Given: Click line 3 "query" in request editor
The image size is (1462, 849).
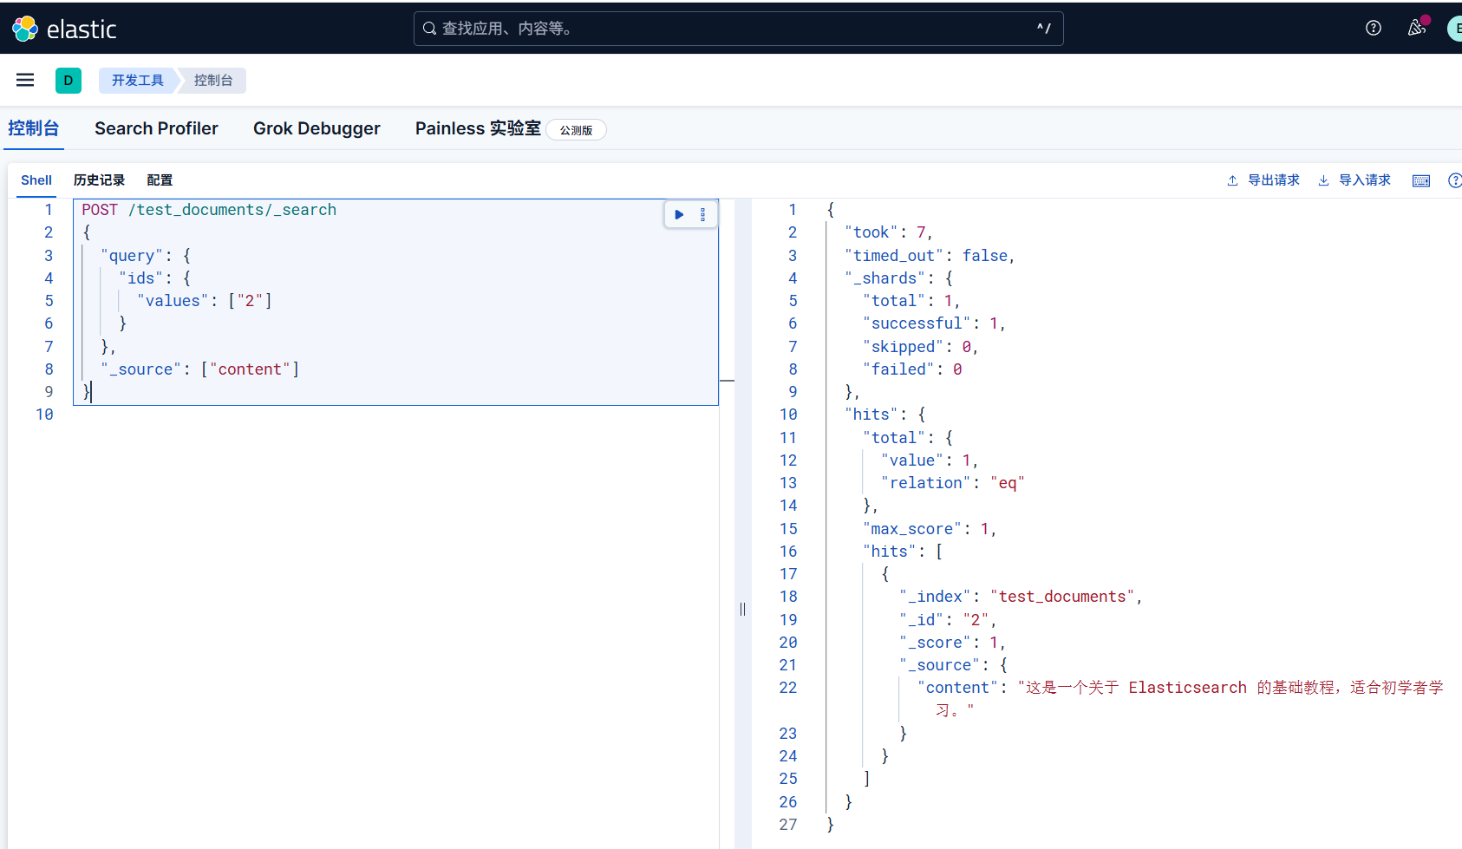Looking at the screenshot, I should tap(132, 256).
